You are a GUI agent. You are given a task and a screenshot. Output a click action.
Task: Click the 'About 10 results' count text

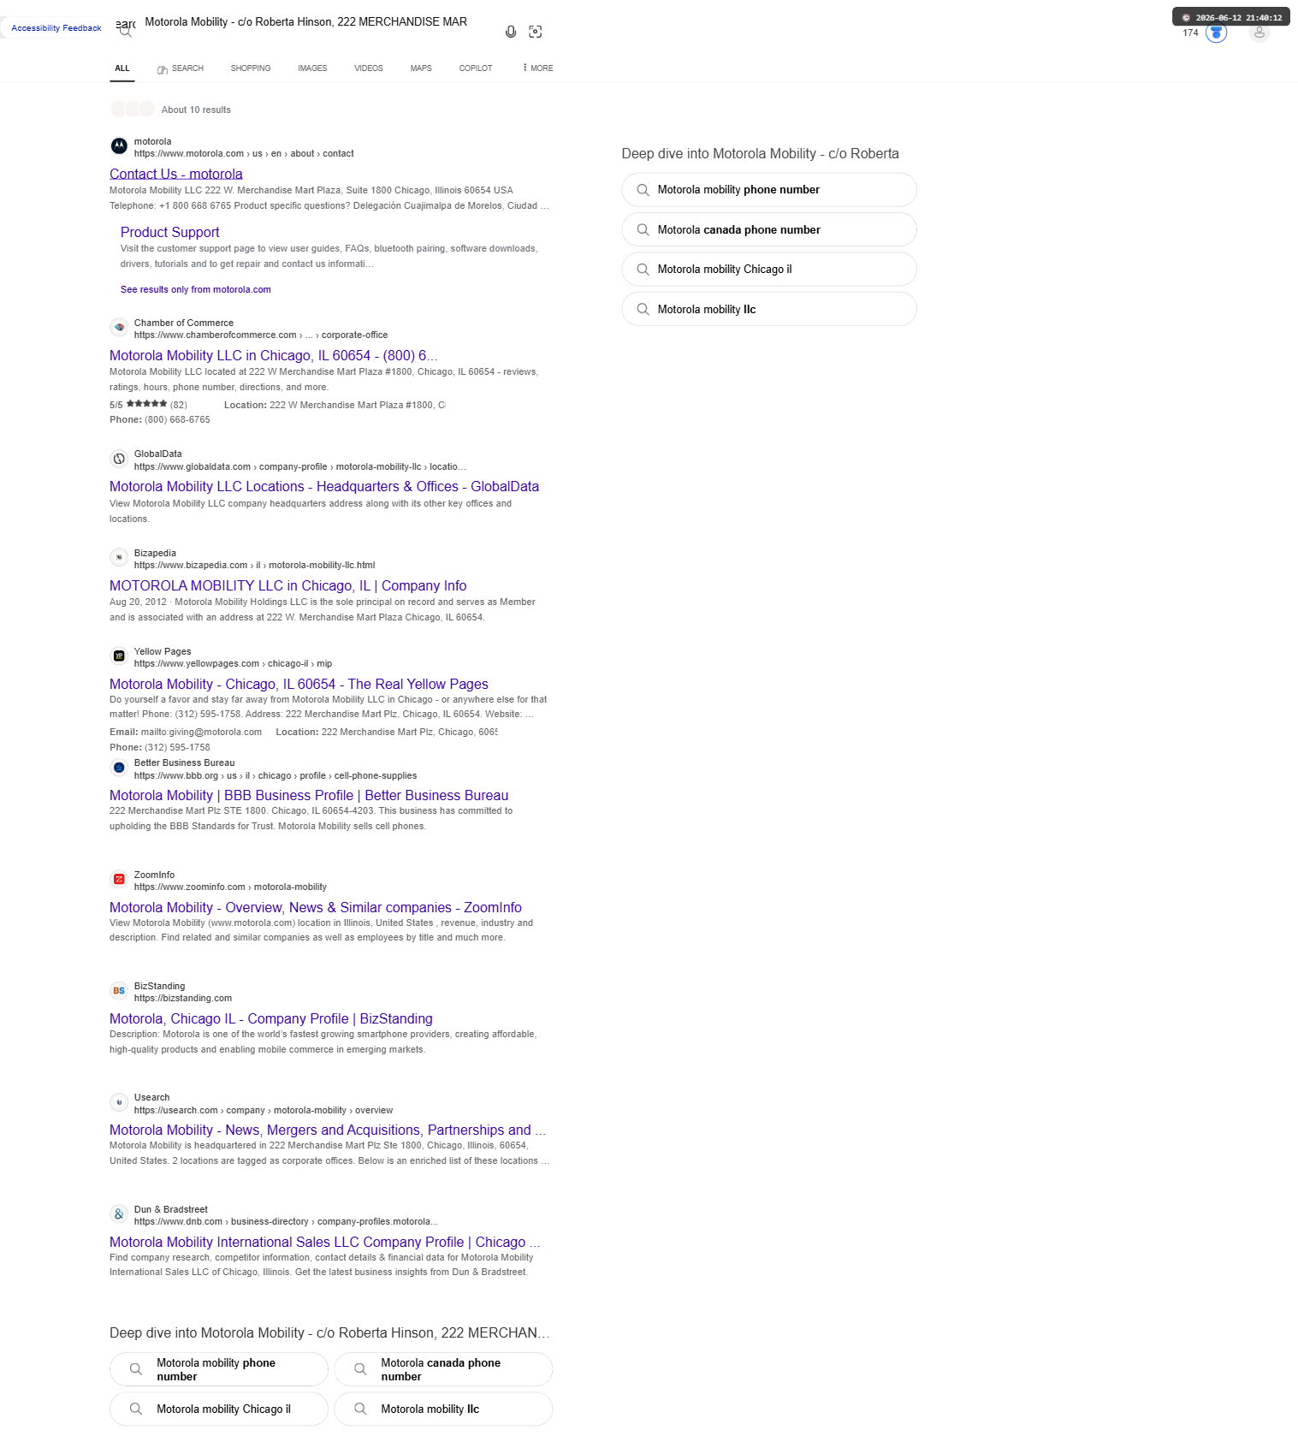[x=196, y=110]
